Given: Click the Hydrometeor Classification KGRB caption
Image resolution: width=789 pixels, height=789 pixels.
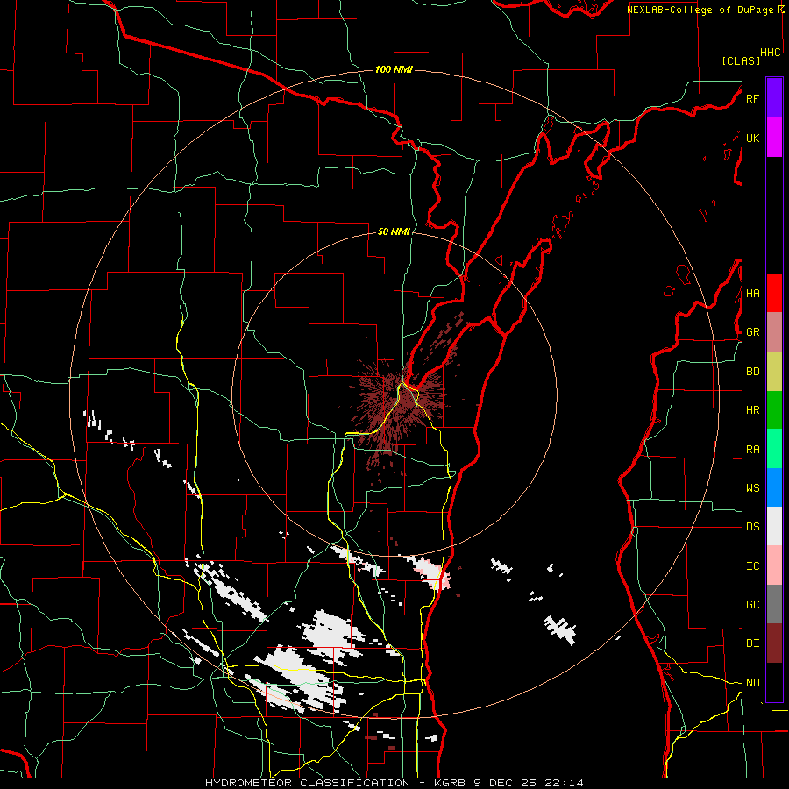Looking at the screenshot, I should 394,783.
